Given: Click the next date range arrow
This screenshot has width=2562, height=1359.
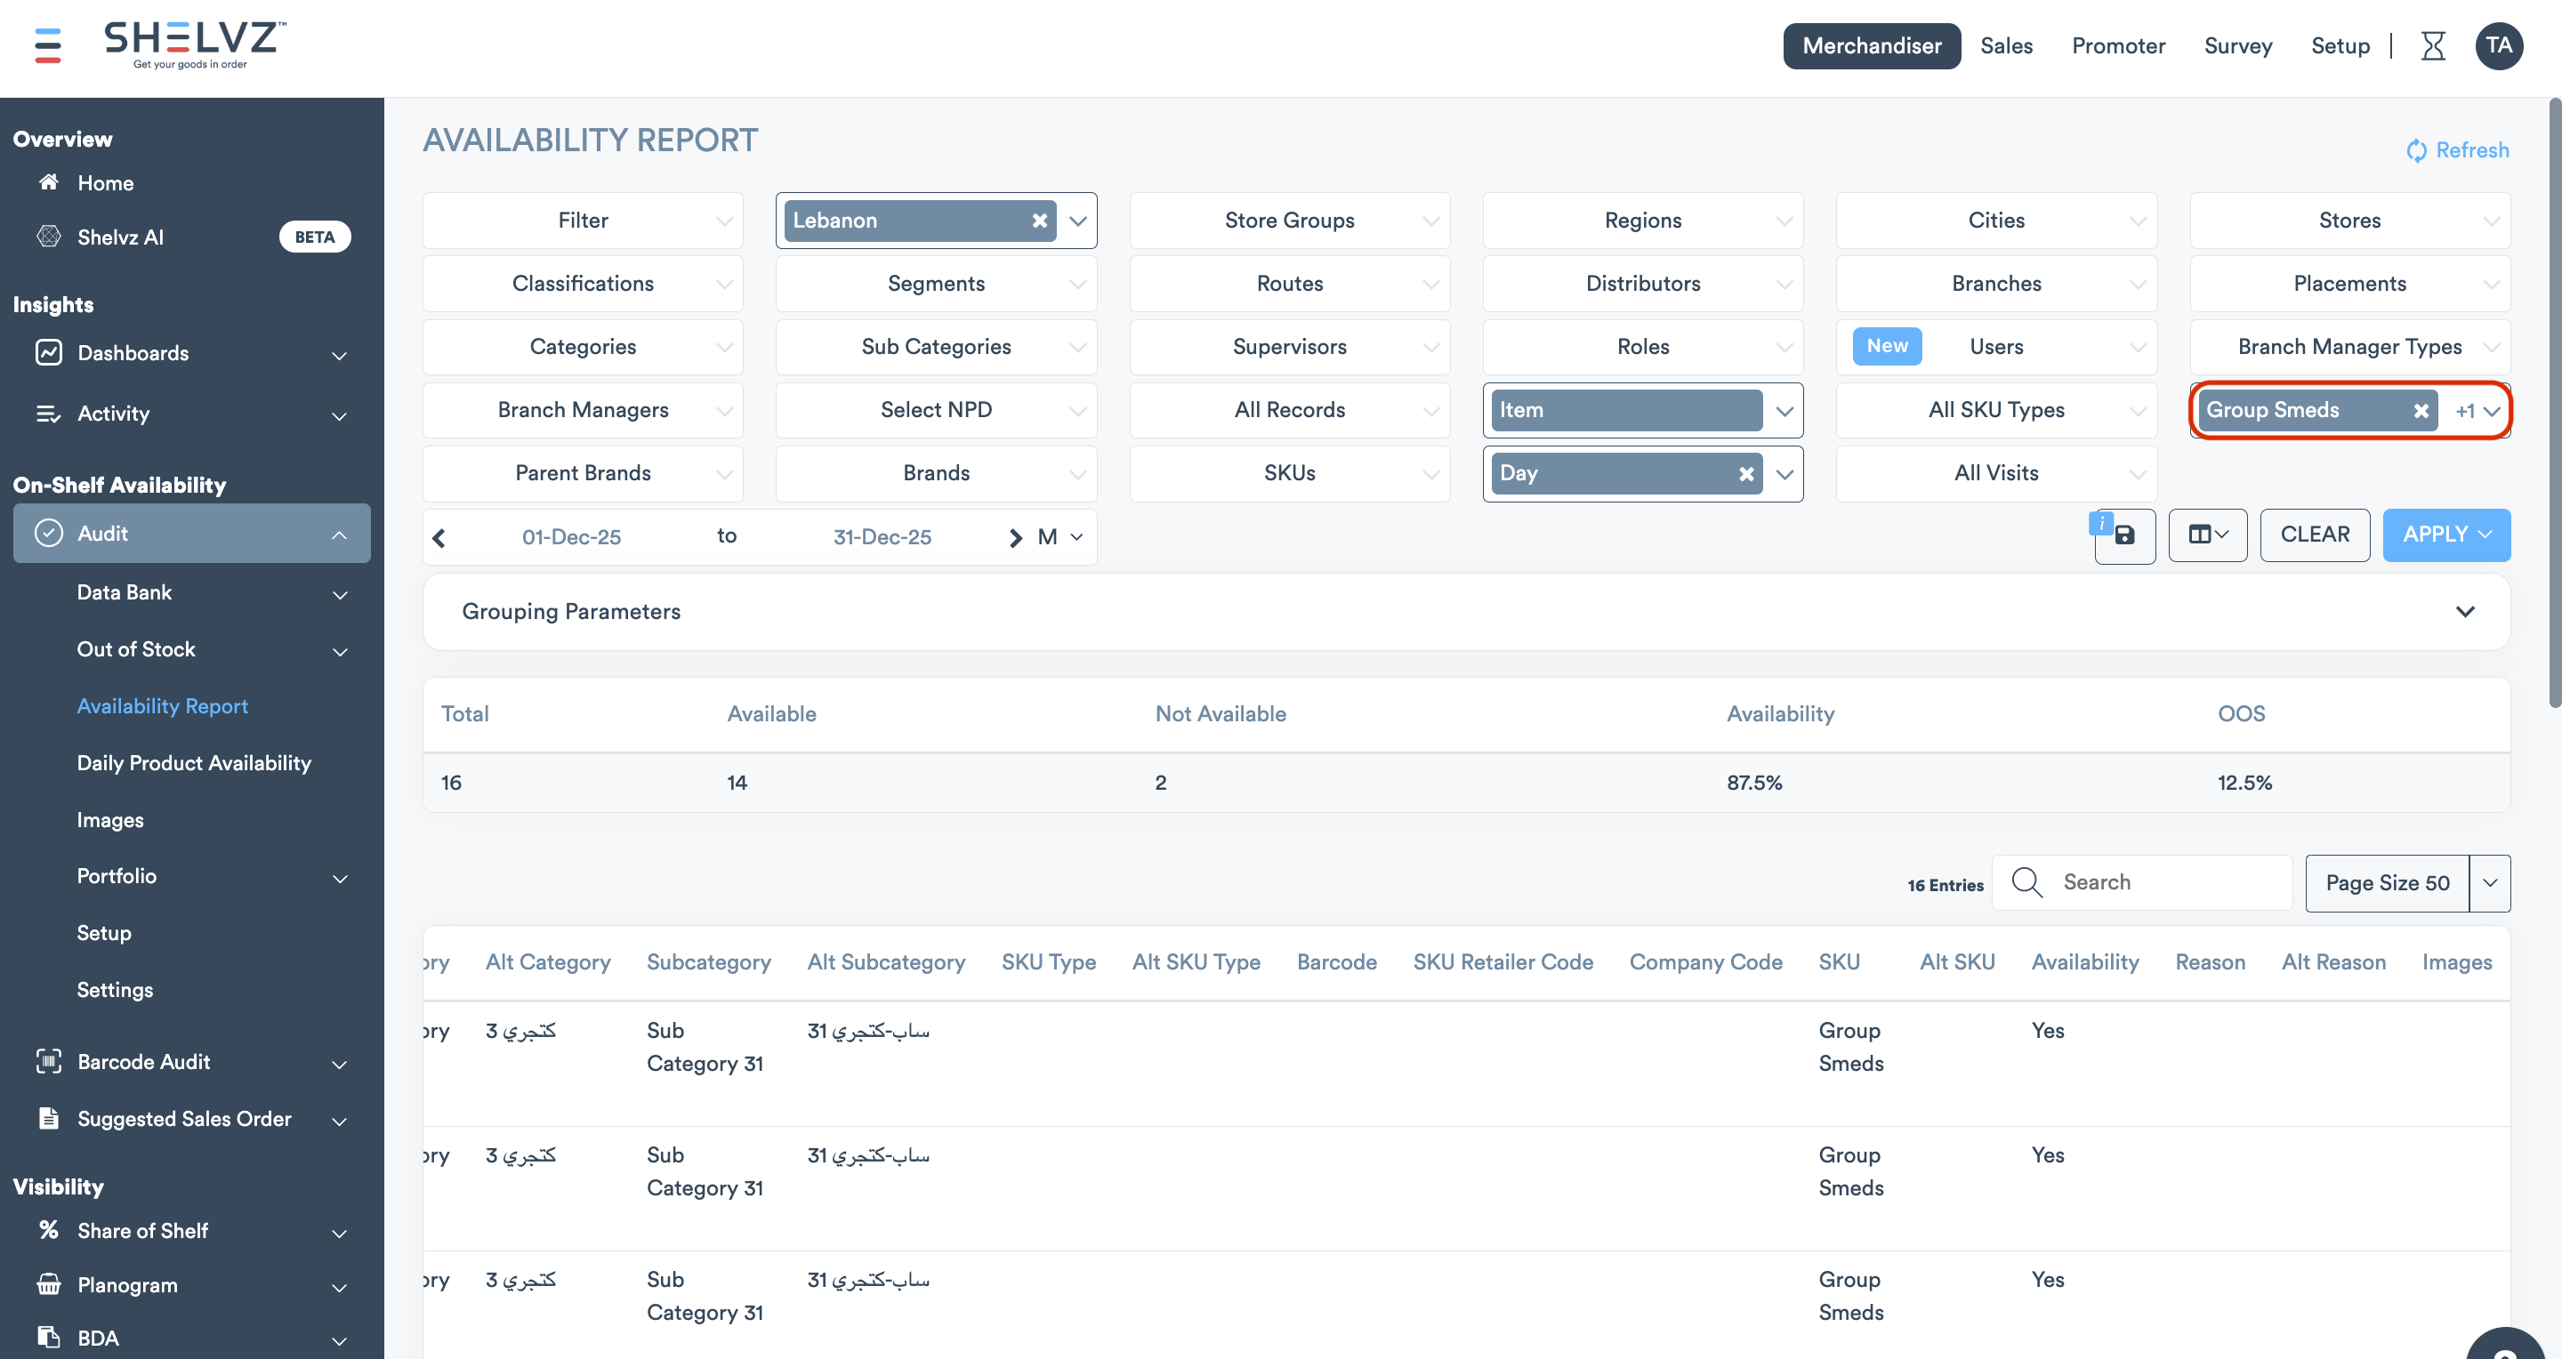Looking at the screenshot, I should coord(1014,538).
